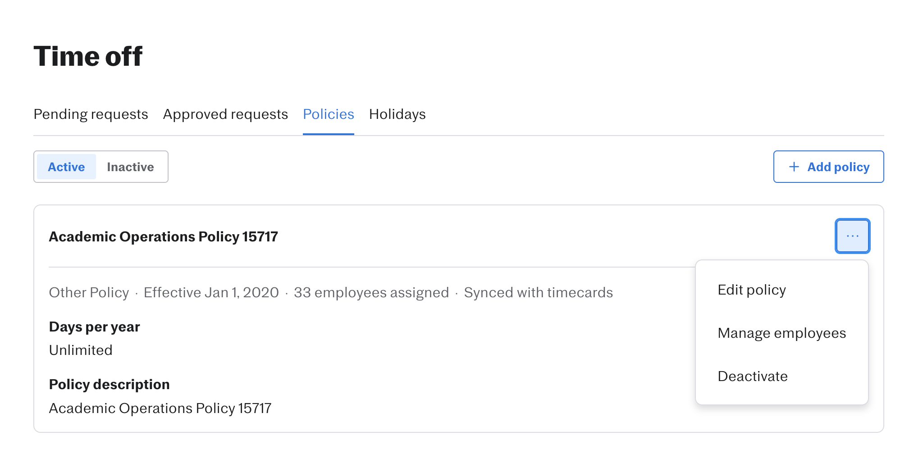
Task: Switch to Inactive policies filter
Action: click(x=130, y=167)
